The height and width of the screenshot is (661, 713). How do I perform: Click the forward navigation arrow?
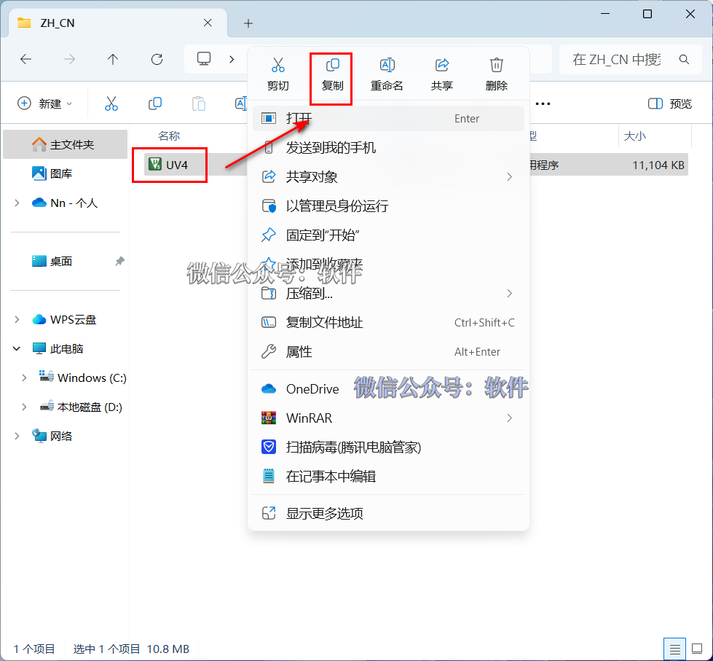70,59
